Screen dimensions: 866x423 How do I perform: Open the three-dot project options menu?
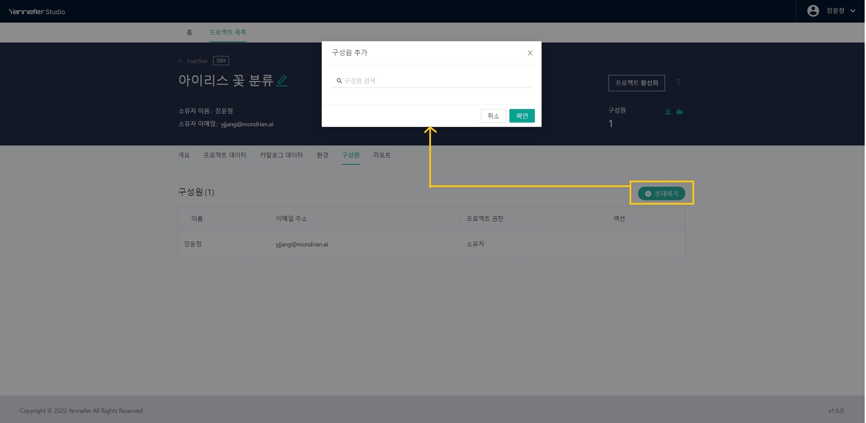pyautogui.click(x=678, y=82)
